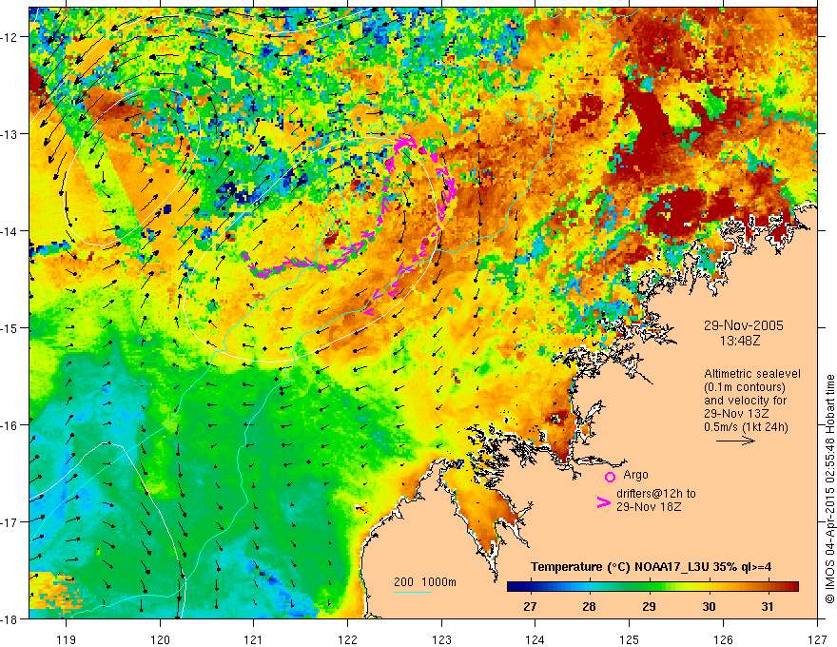Click the '200 1000m' bathymetry label
The width and height of the screenshot is (837, 647).
click(425, 582)
